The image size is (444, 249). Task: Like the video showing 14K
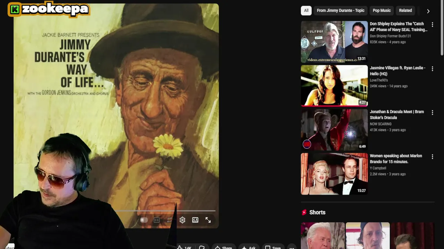click(185, 247)
